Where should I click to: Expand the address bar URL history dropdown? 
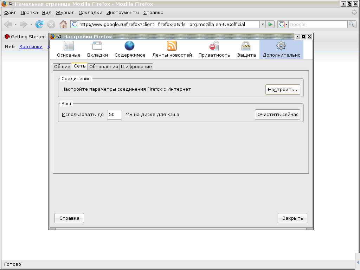pos(263,24)
